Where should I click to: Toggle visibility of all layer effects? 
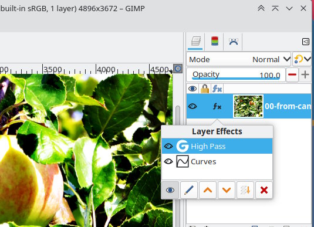click(x=170, y=190)
